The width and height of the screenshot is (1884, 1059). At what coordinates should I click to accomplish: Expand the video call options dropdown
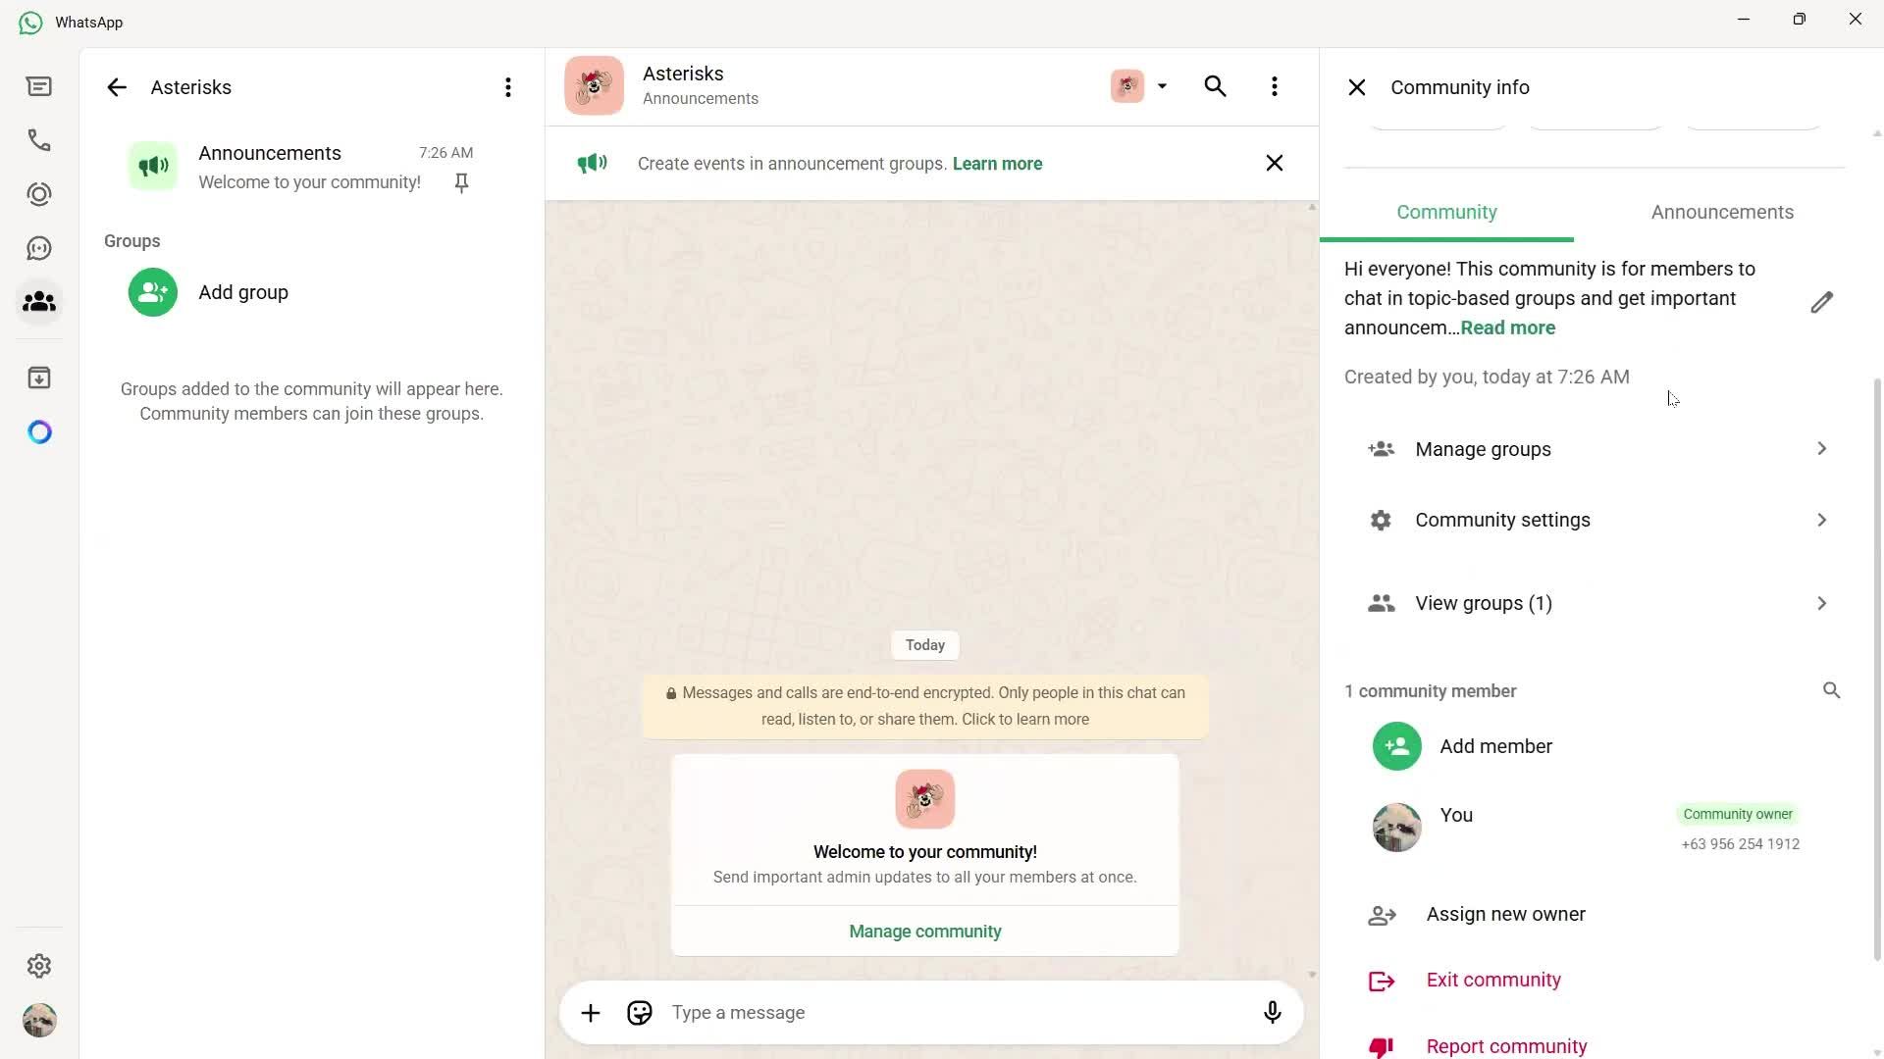pos(1162,86)
